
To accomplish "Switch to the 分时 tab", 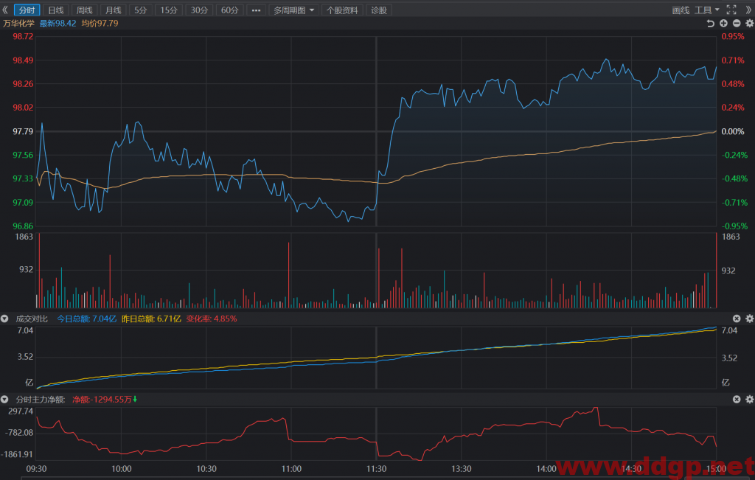I will tap(27, 10).
